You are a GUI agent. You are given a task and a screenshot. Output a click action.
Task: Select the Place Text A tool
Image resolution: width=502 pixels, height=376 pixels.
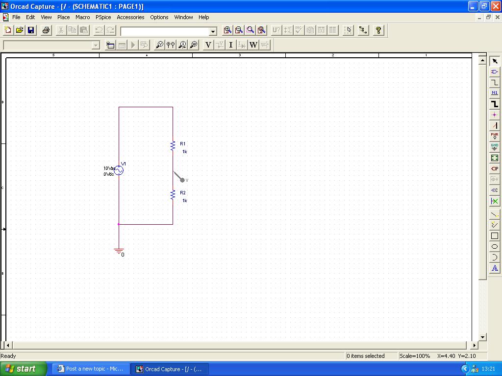click(495, 268)
